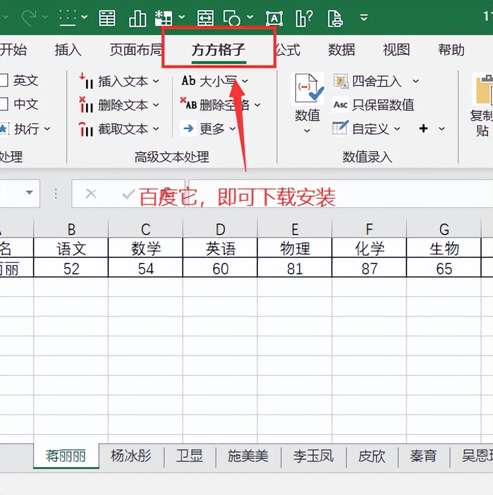This screenshot has width=493, height=495.
Task: Click the cell containing 物理
Action: [295, 248]
